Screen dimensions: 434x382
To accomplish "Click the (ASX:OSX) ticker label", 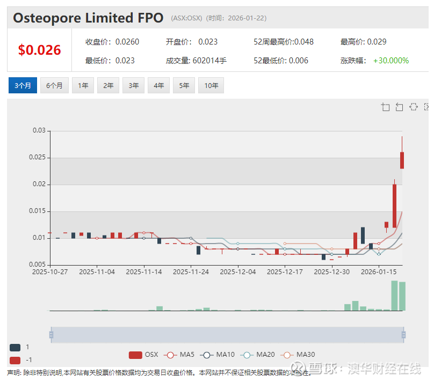I will click(x=186, y=18).
